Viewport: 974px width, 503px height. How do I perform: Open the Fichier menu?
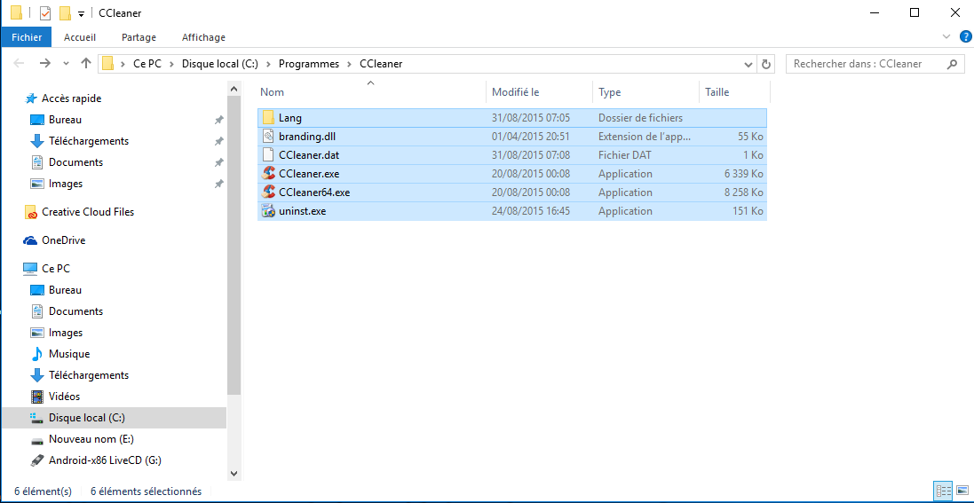tap(27, 37)
